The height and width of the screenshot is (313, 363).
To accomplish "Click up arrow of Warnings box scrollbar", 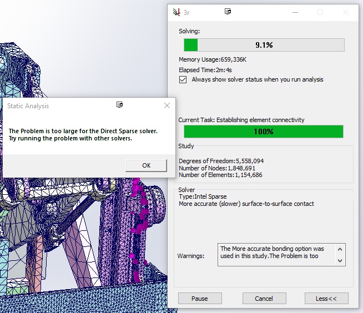I will 340,249.
